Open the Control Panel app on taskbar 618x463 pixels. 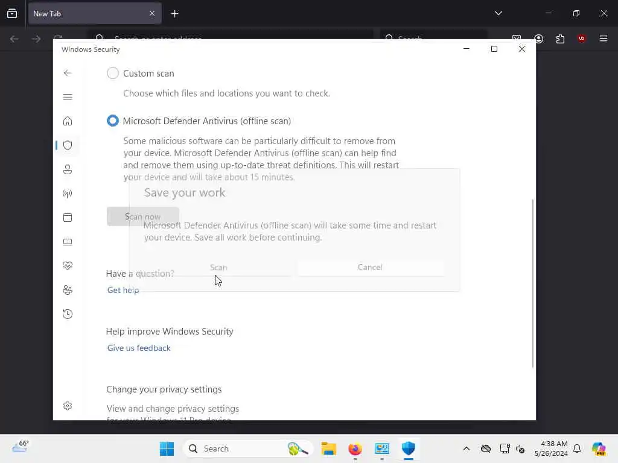tap(382, 449)
